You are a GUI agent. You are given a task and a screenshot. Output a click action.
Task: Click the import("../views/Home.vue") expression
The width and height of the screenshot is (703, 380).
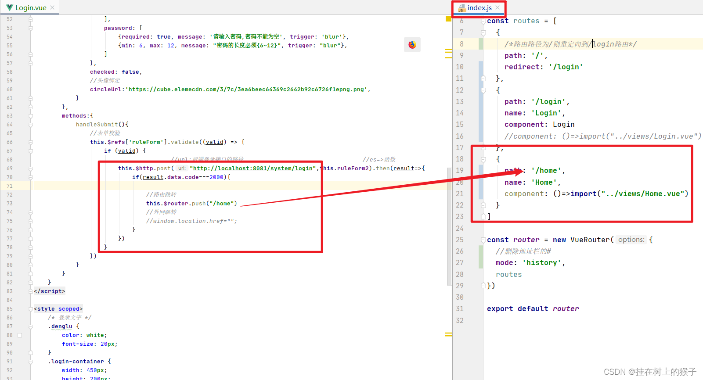coord(629,194)
